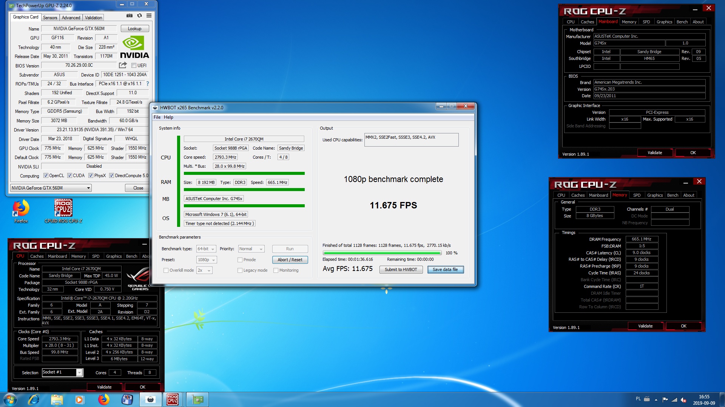The image size is (725, 407).
Task: Open the GPU-Z hamburger menu icon
Action: 149,15
